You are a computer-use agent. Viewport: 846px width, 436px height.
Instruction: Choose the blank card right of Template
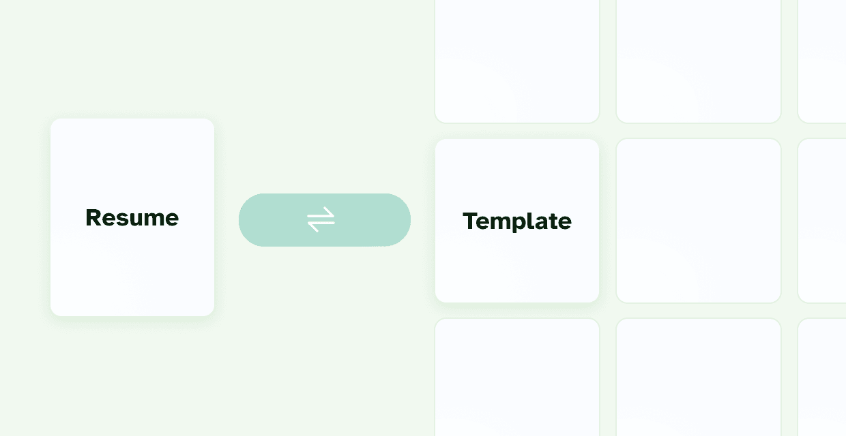(x=698, y=221)
